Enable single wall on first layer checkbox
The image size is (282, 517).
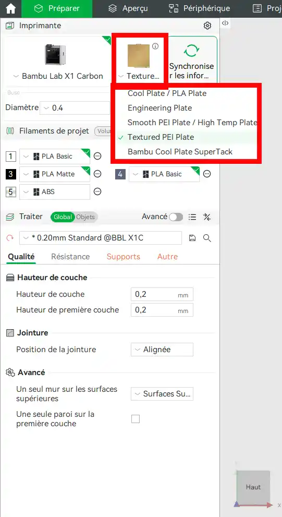(x=136, y=419)
